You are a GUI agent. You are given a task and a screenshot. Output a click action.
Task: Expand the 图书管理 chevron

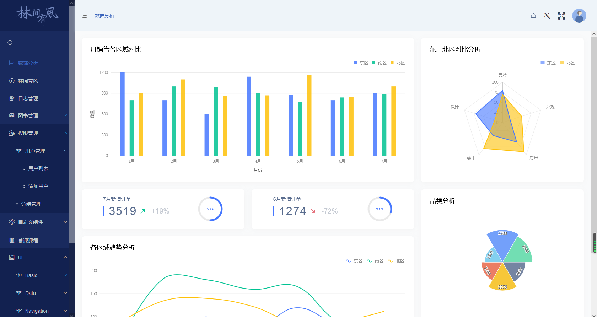(65, 115)
